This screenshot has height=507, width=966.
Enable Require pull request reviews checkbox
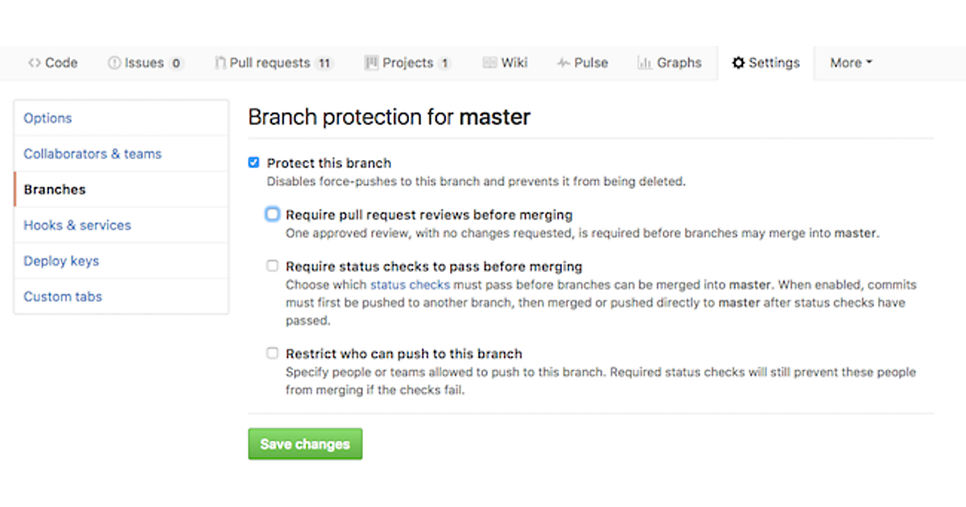pyautogui.click(x=273, y=214)
